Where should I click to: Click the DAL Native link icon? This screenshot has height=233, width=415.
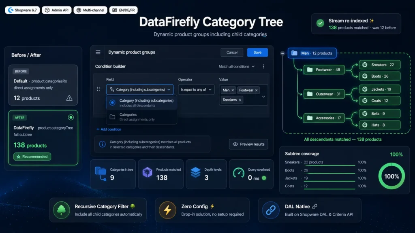tap(271, 210)
